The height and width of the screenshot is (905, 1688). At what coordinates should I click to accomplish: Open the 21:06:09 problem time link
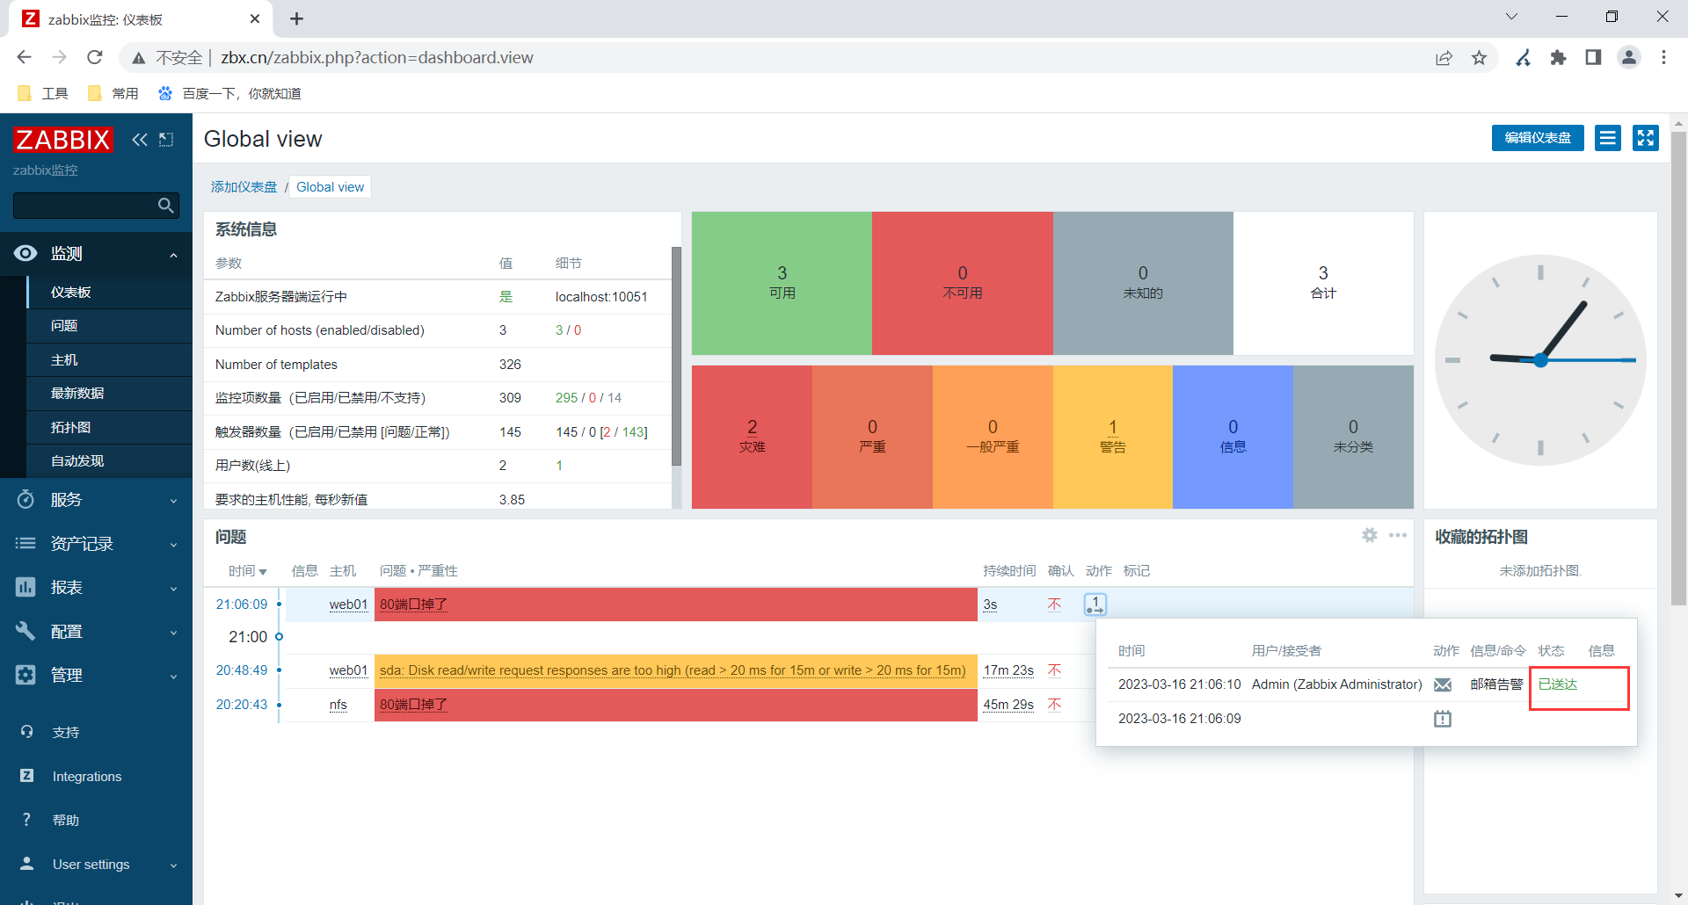pos(242,605)
